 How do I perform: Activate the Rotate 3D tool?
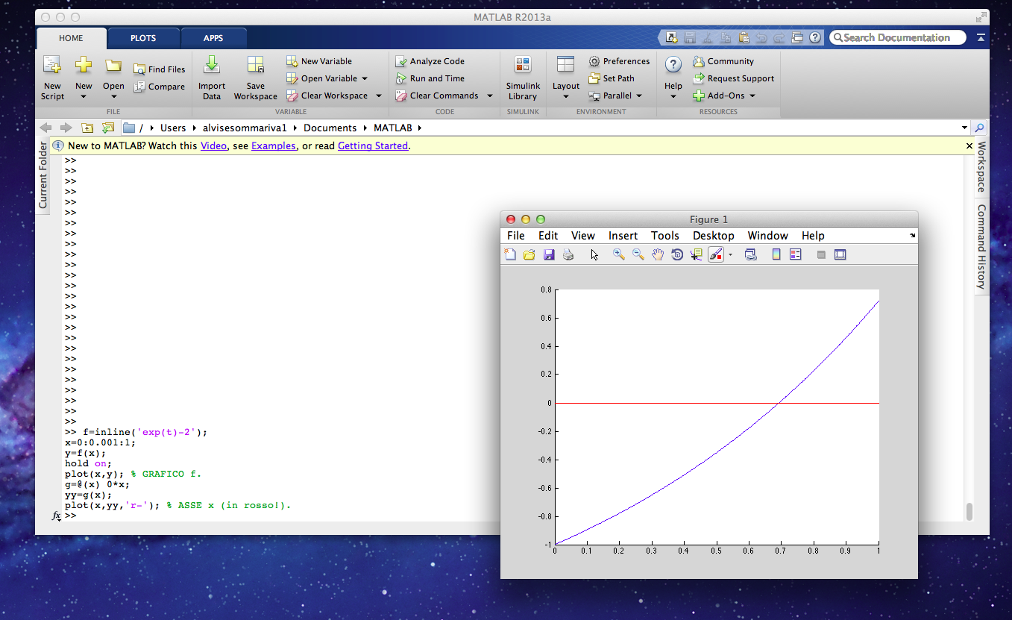click(x=677, y=254)
